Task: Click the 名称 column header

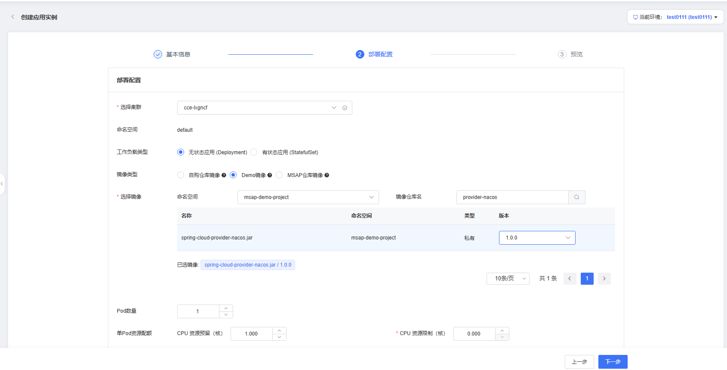Action: (x=186, y=216)
